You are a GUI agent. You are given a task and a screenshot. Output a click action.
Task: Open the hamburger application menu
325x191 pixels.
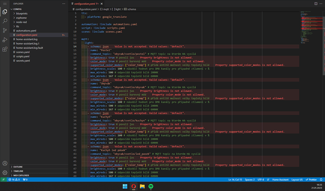(5, 4)
